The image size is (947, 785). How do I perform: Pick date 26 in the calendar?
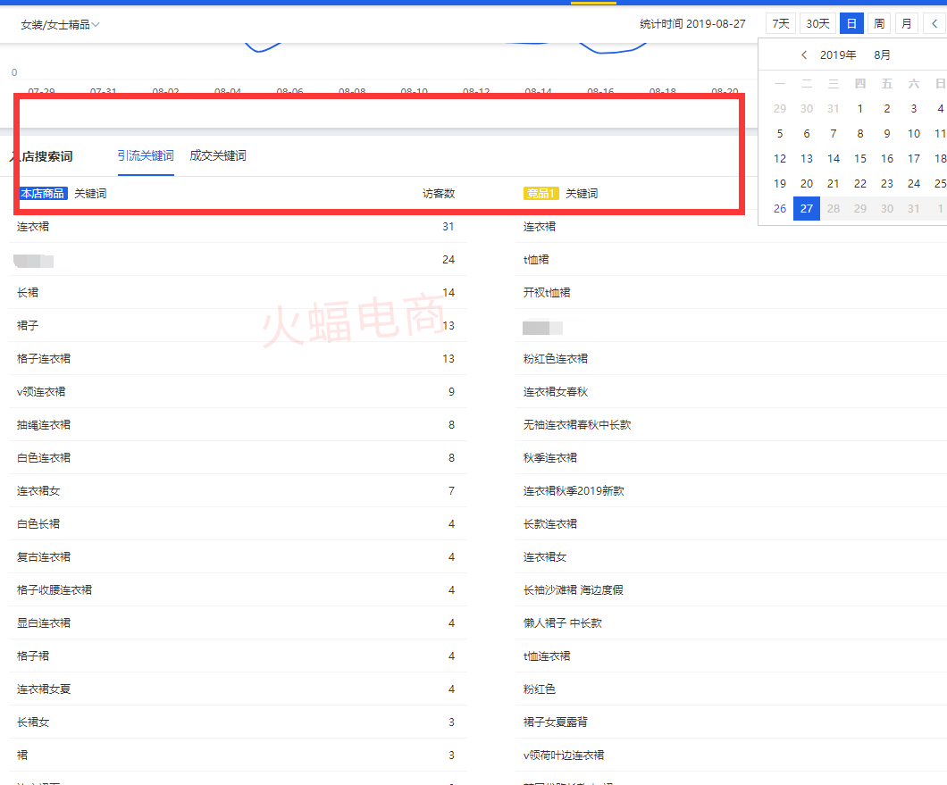780,208
